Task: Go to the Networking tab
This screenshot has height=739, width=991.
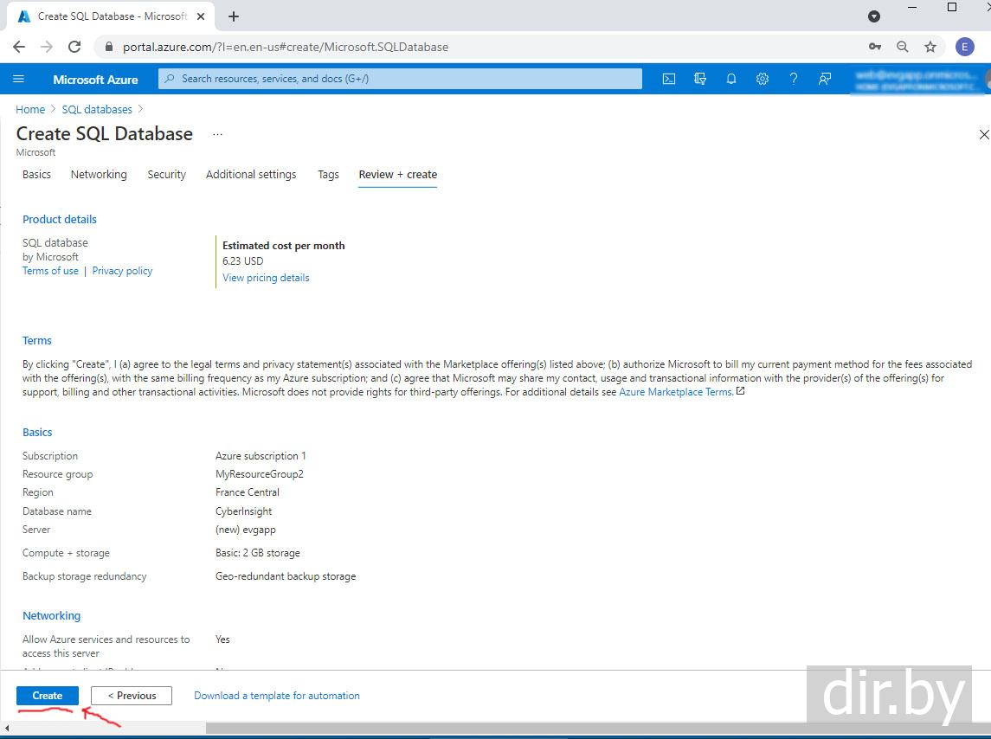Action: (x=99, y=175)
